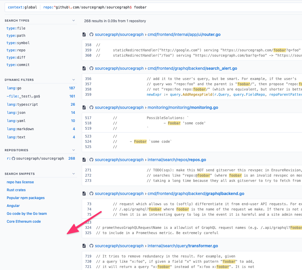
Task: Open sourcegraph/sourcegraph repo link above router.go
Action: (x=119, y=34)
